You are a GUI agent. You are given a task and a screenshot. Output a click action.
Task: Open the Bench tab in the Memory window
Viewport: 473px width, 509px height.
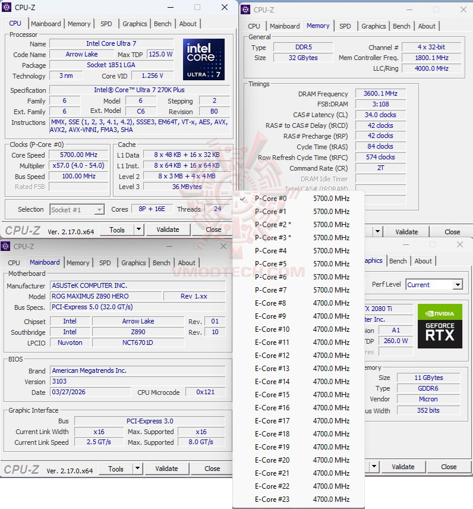[x=401, y=26]
